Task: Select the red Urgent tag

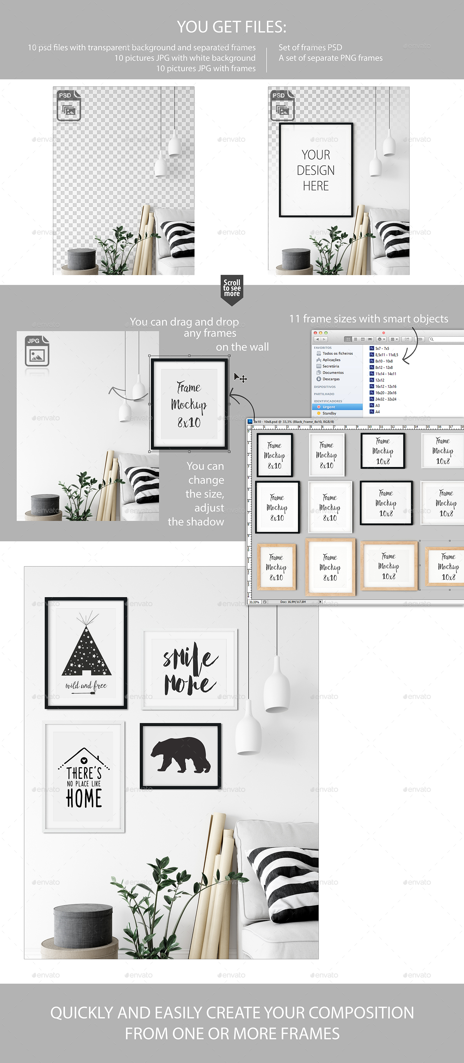Action: pyautogui.click(x=337, y=407)
